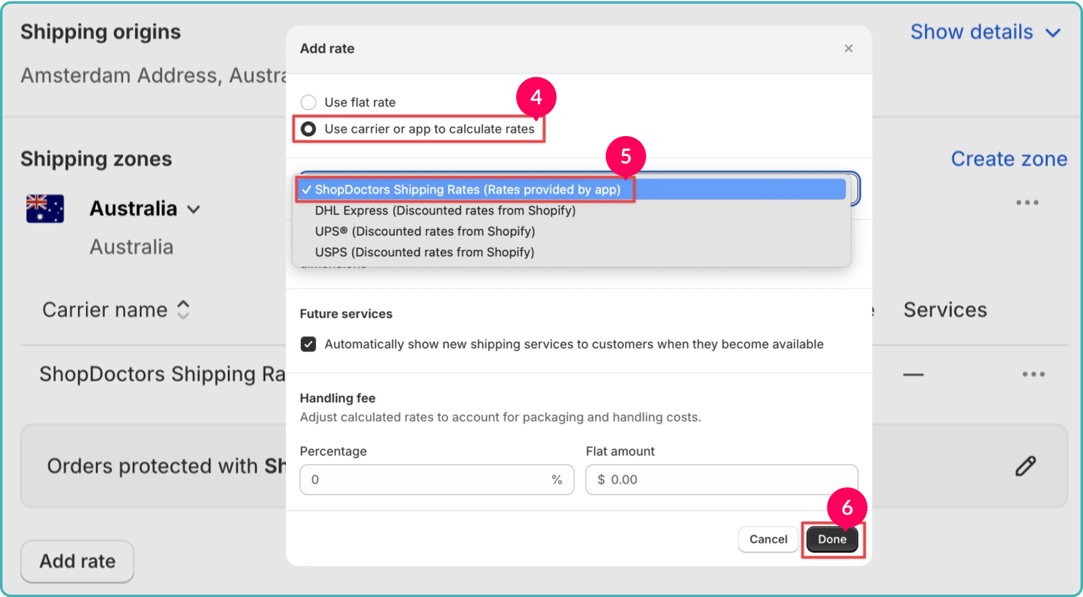Expand Show details chevron
1083x597 pixels.
(1053, 33)
